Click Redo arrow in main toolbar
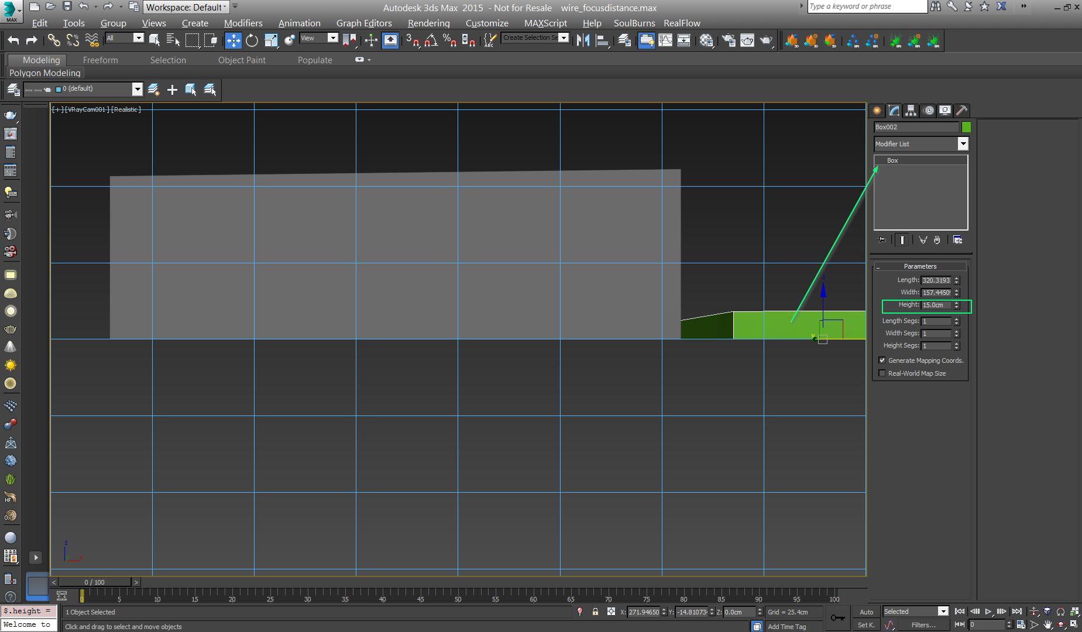The width and height of the screenshot is (1082, 632). pyautogui.click(x=32, y=40)
